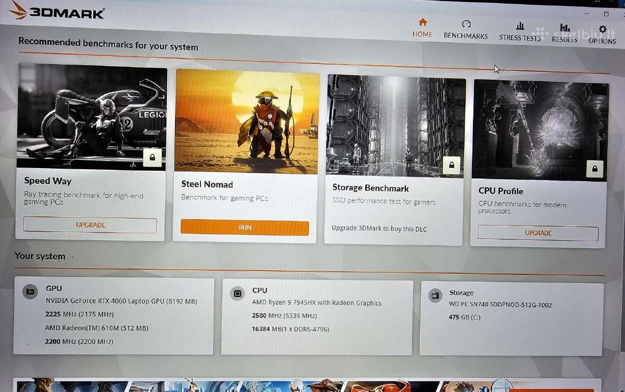
Task: Open Stress Tests via the bar chart icon
Action: [520, 26]
